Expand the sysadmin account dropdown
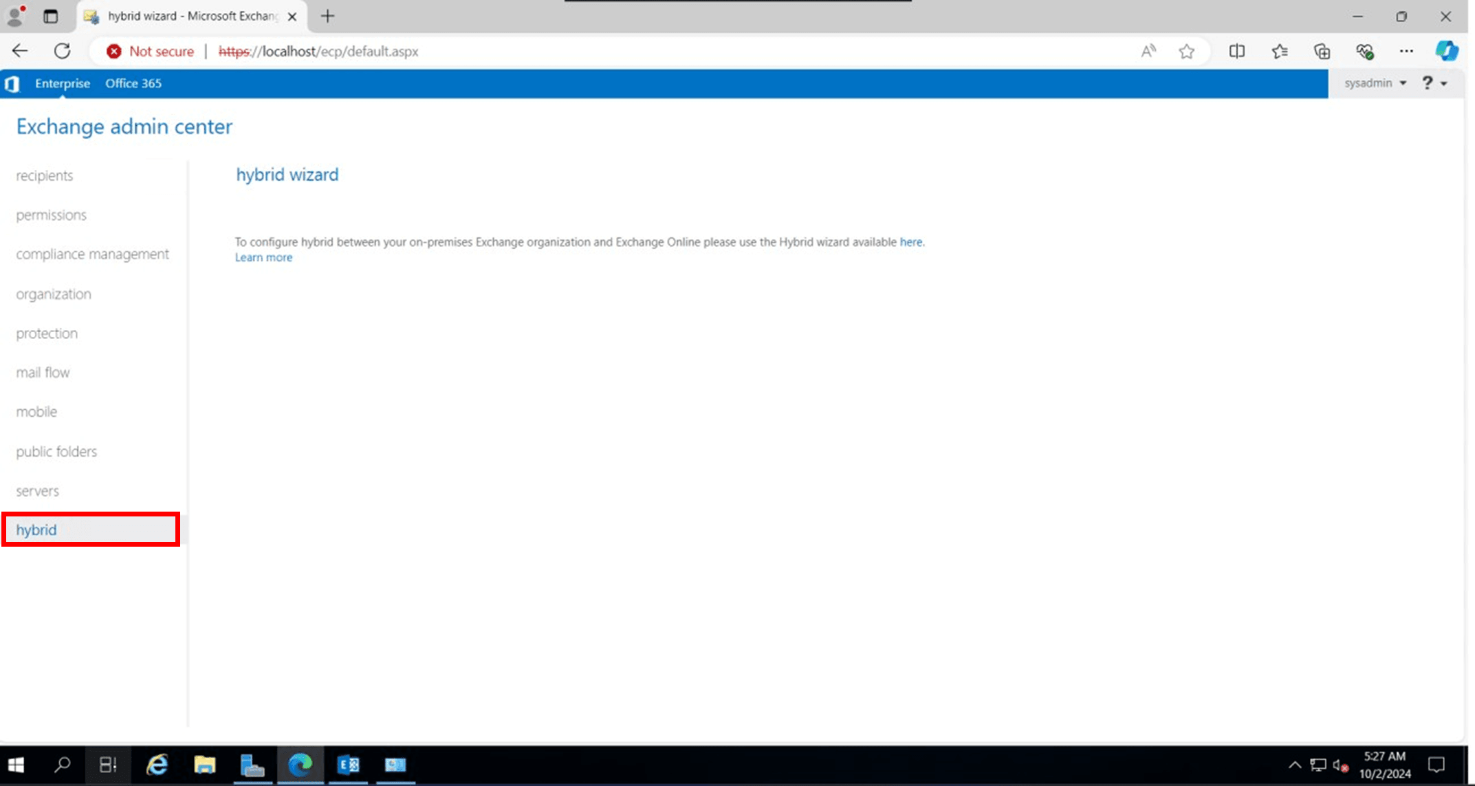The width and height of the screenshot is (1475, 786). (x=1375, y=83)
